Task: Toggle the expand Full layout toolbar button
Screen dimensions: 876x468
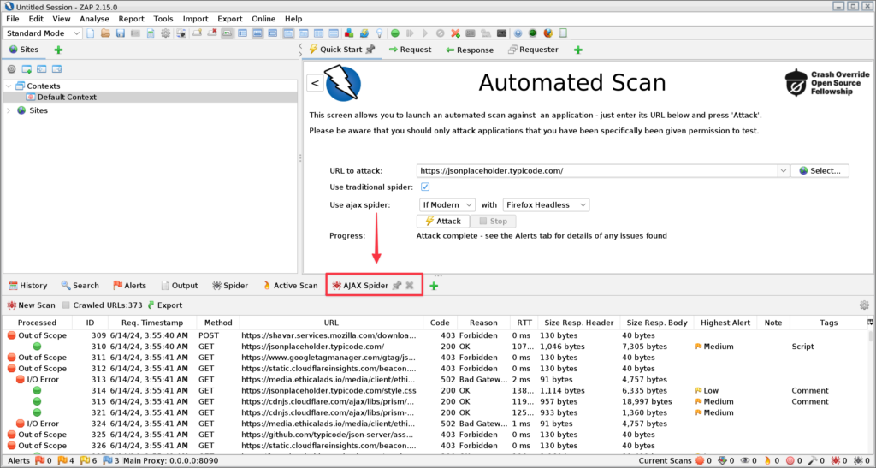Action: tap(273, 33)
